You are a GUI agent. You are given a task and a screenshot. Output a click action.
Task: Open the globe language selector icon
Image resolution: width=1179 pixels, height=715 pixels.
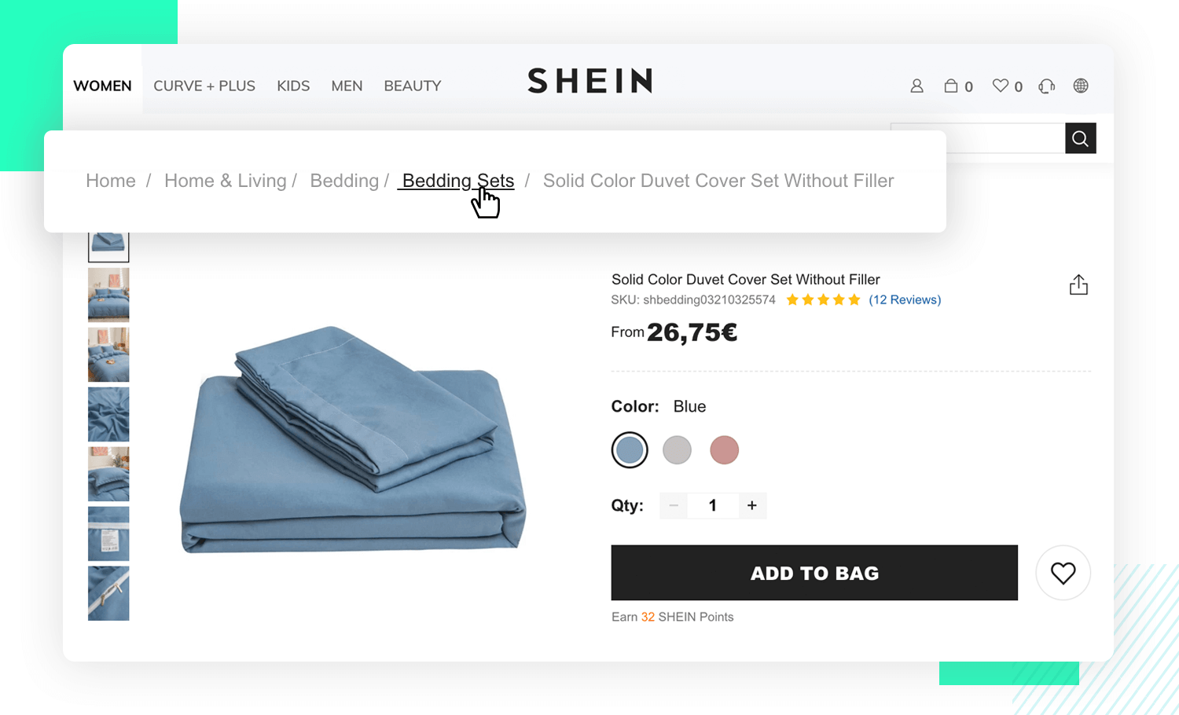1081,86
